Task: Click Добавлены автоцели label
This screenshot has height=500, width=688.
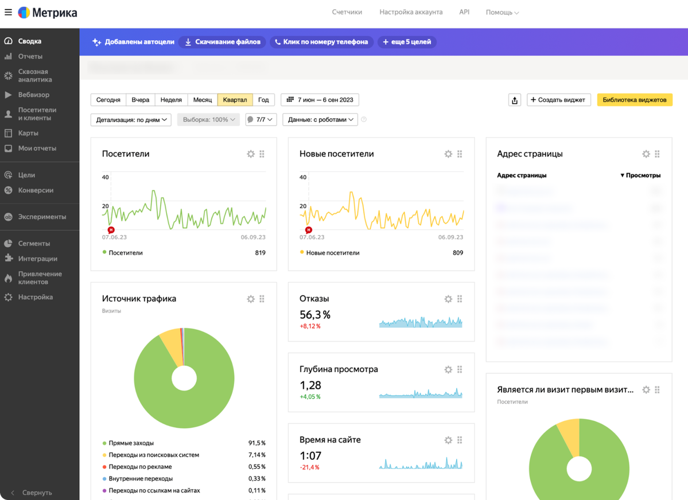Action: 133,42
